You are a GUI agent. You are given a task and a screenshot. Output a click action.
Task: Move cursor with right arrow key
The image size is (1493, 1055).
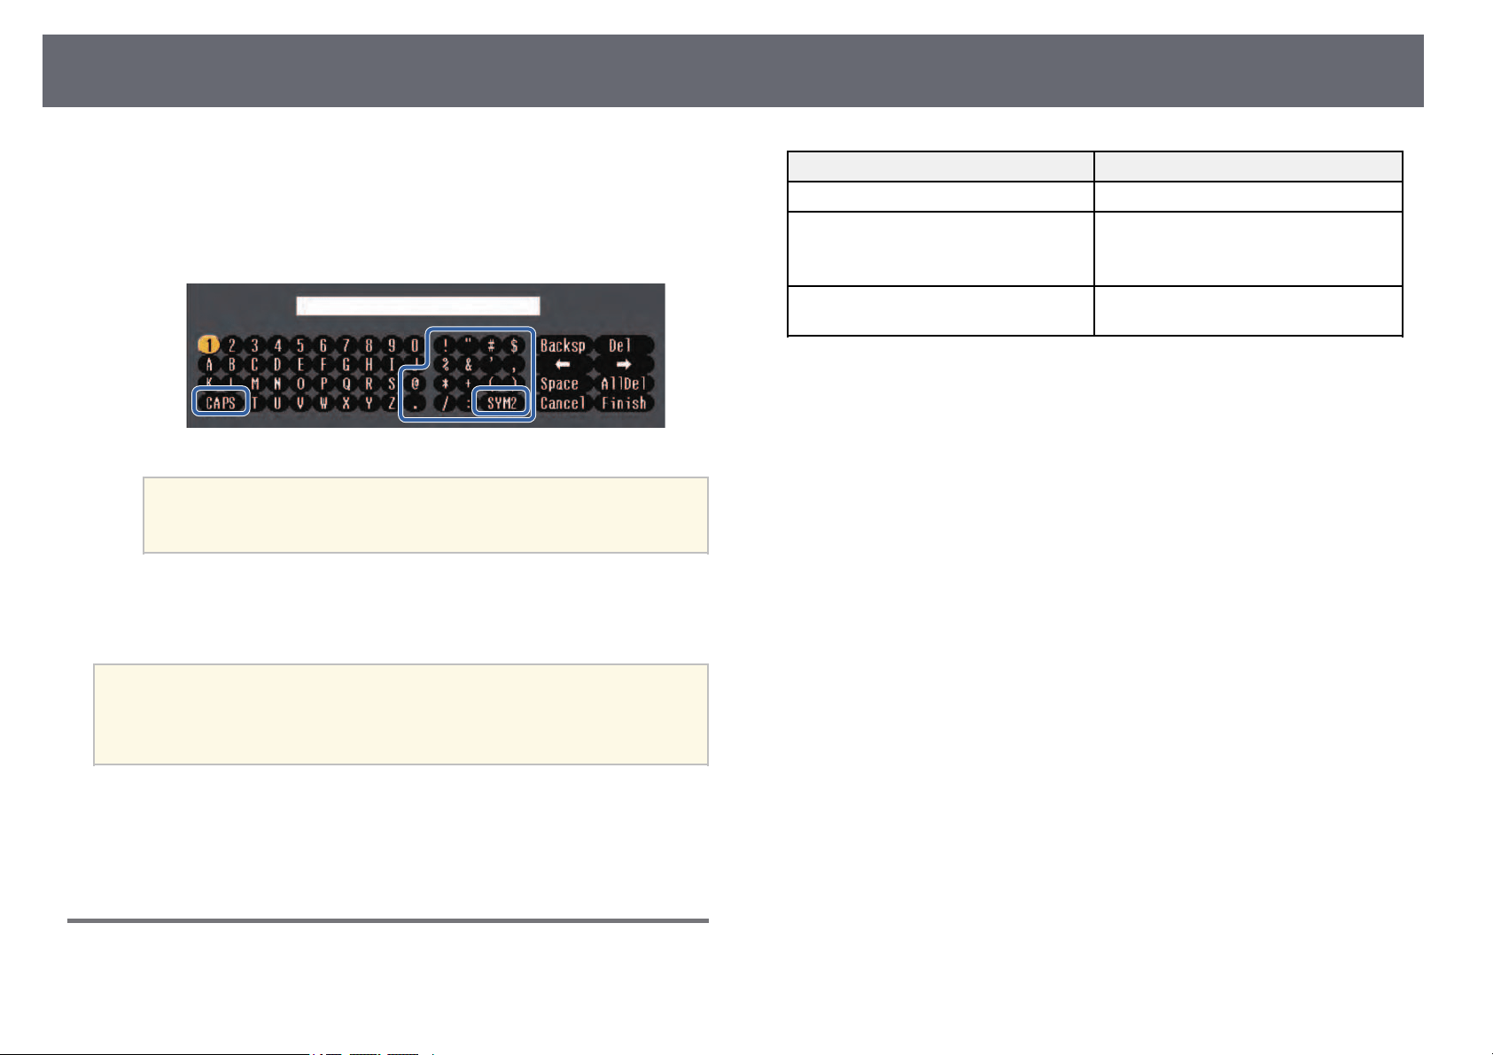click(623, 364)
